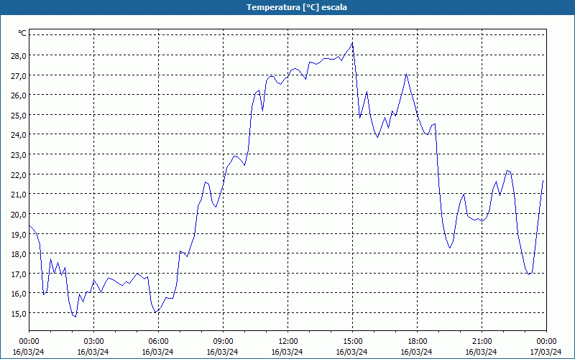The width and height of the screenshot is (575, 359).
Task: Select the 27,0 temperature axis label
Action: pyautogui.click(x=18, y=76)
